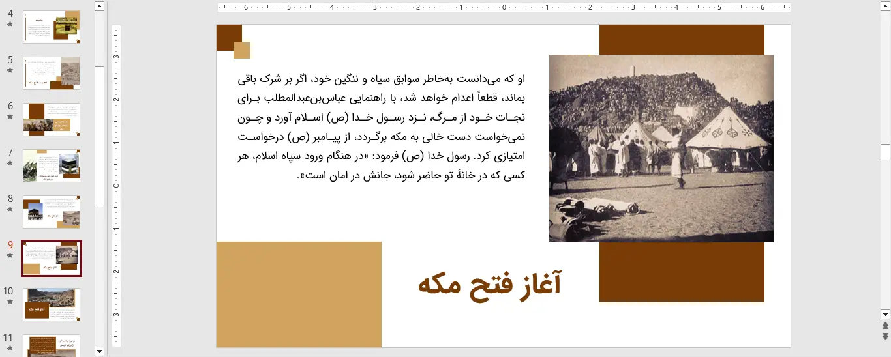Jump to next slide using double-arrow button

tap(885, 336)
